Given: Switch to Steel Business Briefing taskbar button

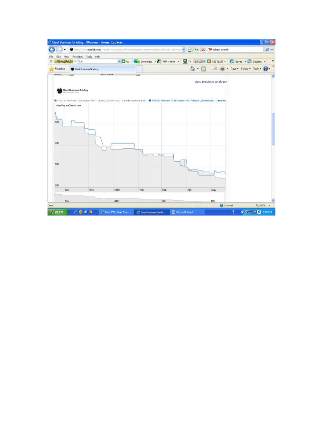Looking at the screenshot, I should 152,212.
